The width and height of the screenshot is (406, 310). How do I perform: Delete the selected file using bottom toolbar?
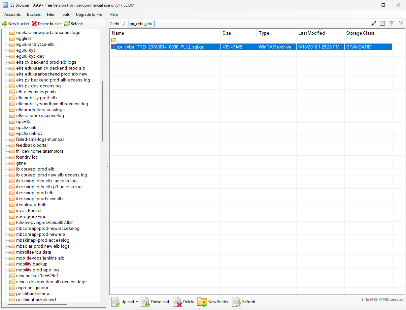click(x=184, y=302)
